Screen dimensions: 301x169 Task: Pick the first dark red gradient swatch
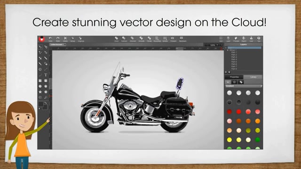[230, 112]
